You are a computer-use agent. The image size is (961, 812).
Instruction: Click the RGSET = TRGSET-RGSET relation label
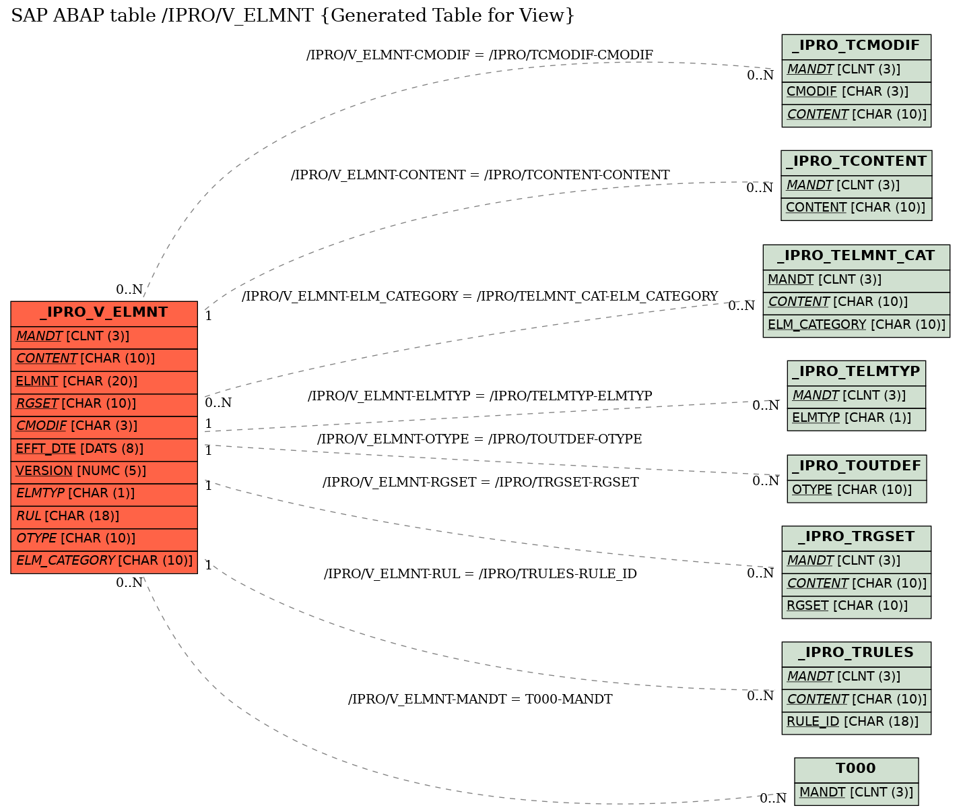480,482
